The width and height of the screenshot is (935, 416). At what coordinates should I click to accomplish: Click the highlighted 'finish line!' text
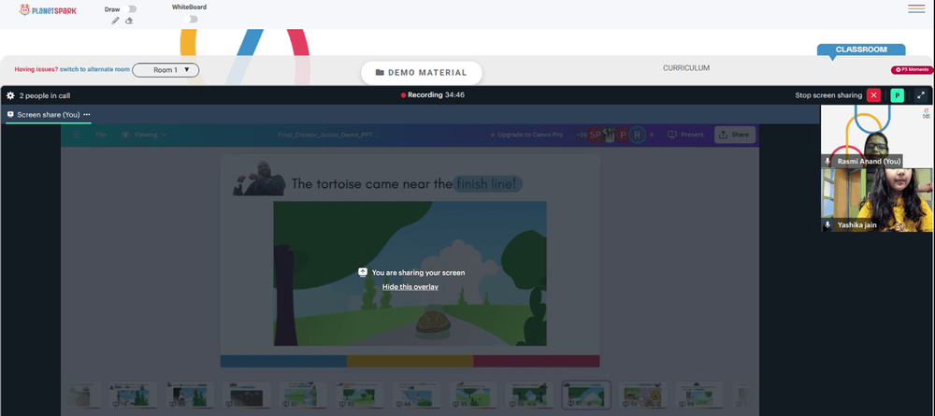click(x=487, y=184)
